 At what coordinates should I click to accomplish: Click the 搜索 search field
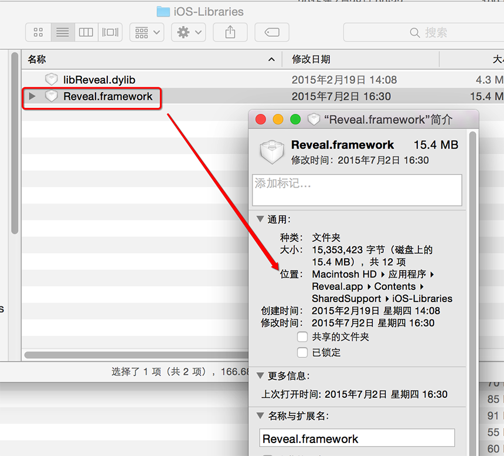(x=424, y=32)
